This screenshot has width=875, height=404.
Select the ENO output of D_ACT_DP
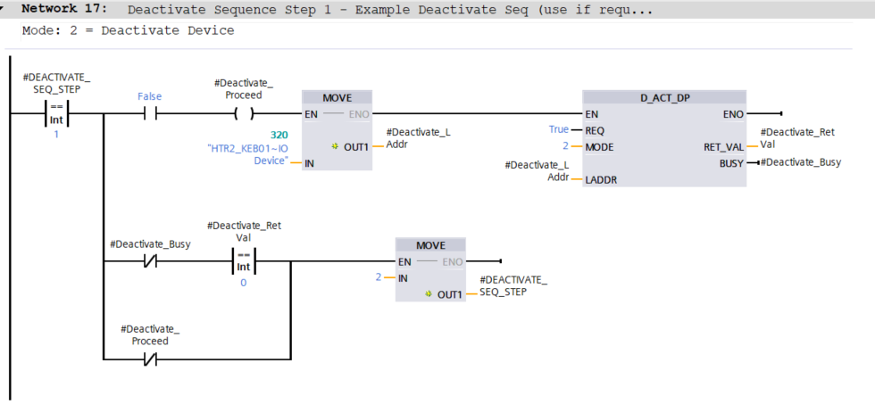pyautogui.click(x=733, y=114)
